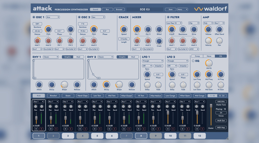The width and height of the screenshot is (259, 143).
Task: Click the Crack Speed knob
Action: [123, 29]
